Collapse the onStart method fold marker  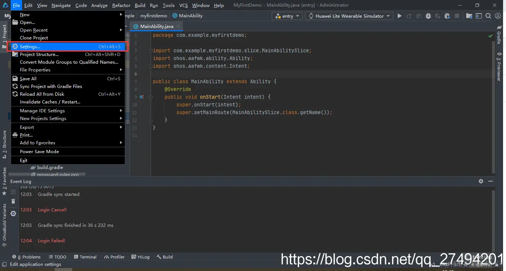(150, 97)
